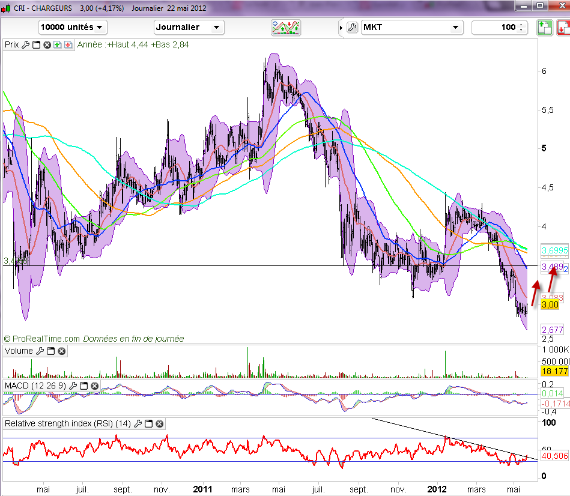Open the indicators chart icon in toolbar
This screenshot has width=570, height=496.
286,27
